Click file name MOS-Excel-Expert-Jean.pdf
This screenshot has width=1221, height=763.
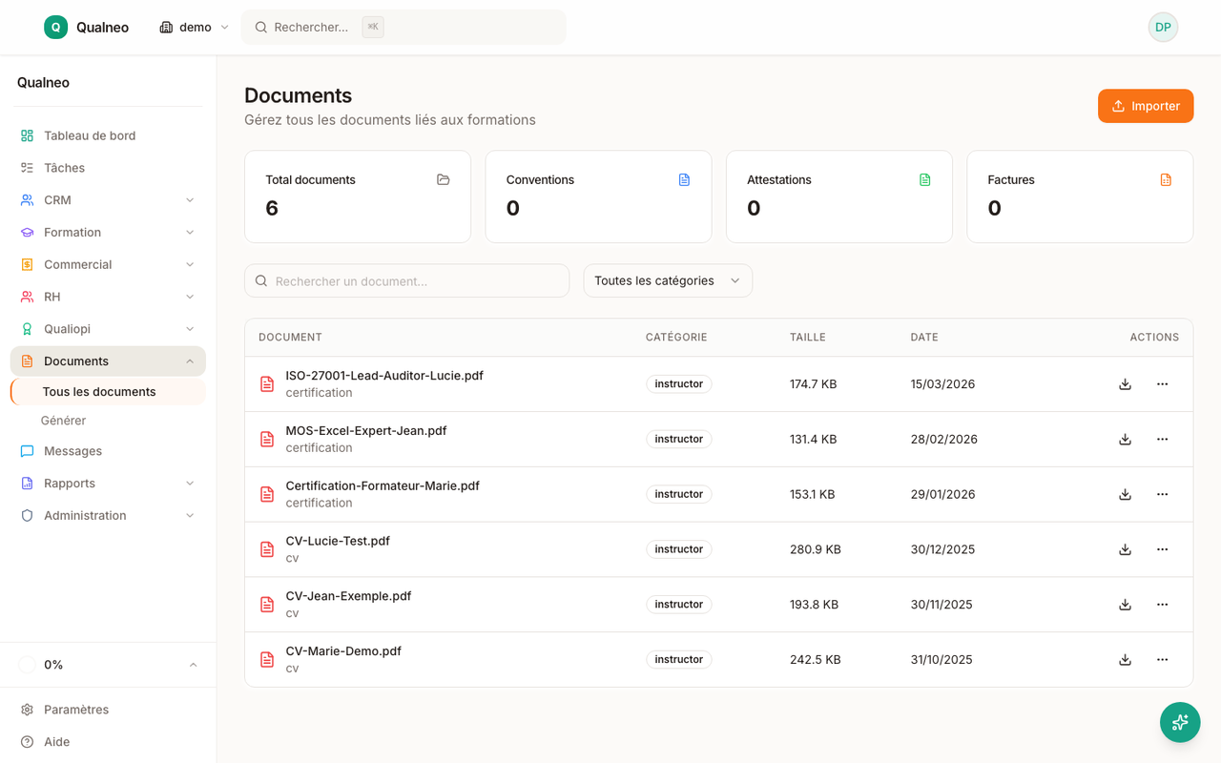click(x=366, y=431)
